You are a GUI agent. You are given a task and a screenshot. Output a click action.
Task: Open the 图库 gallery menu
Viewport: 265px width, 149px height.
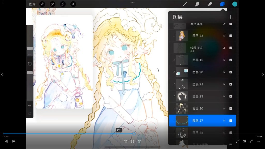pos(32,4)
